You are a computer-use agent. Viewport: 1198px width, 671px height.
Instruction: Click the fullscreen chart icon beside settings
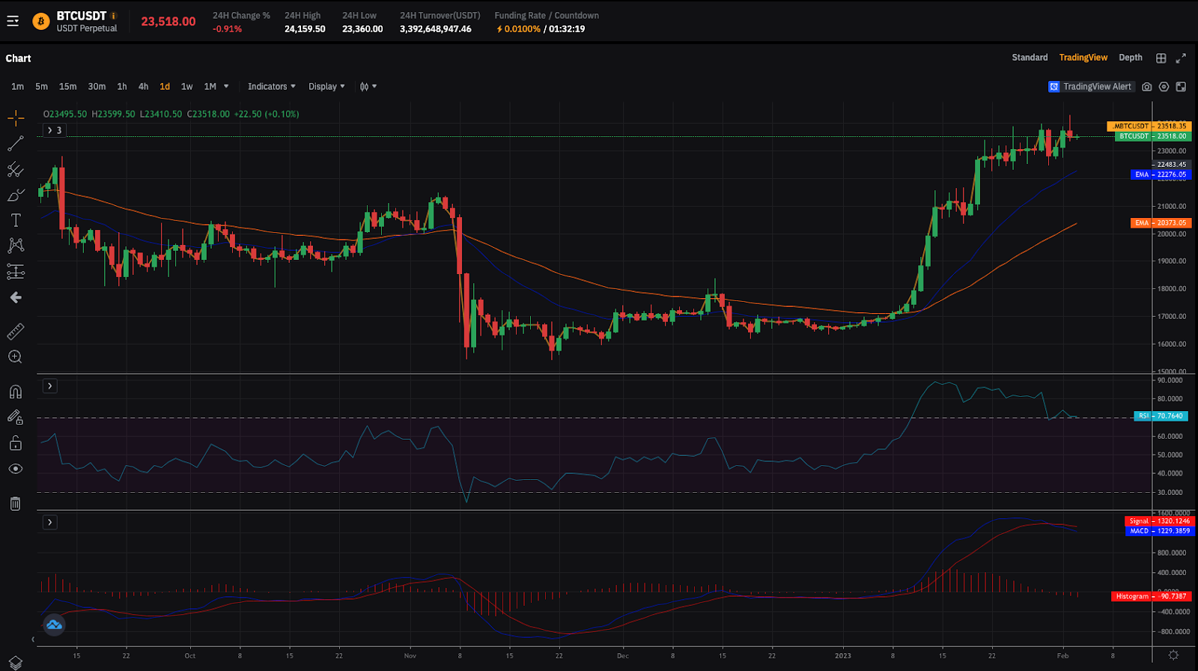[1181, 87]
